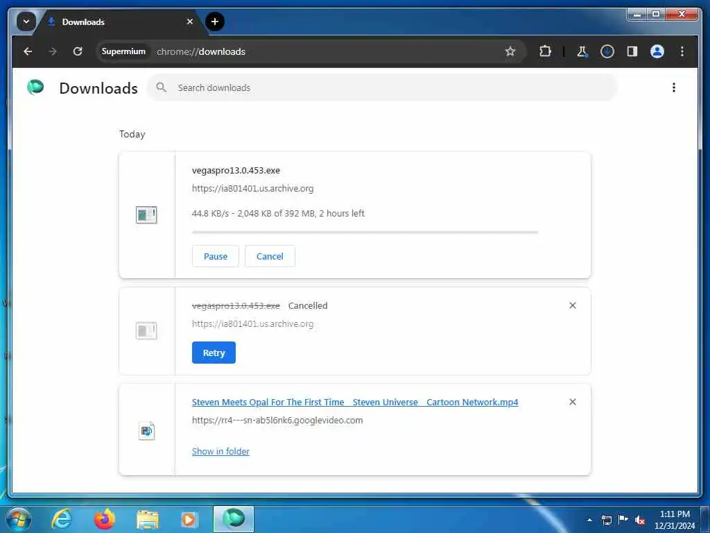The image size is (710, 533).
Task: Cancel the vegaspro13.0.453.exe download
Action: [270, 257]
